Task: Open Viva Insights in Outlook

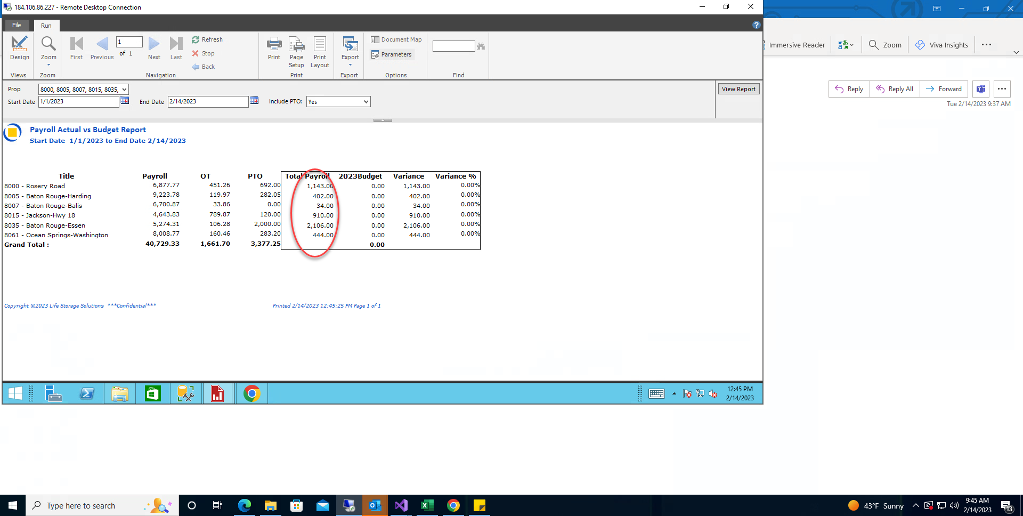Action: [941, 45]
